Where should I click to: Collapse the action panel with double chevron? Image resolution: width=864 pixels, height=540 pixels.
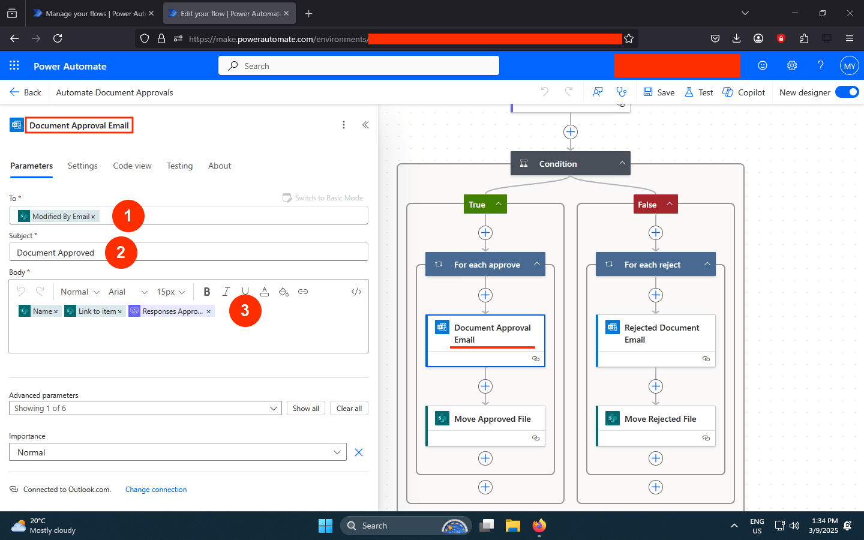point(365,125)
